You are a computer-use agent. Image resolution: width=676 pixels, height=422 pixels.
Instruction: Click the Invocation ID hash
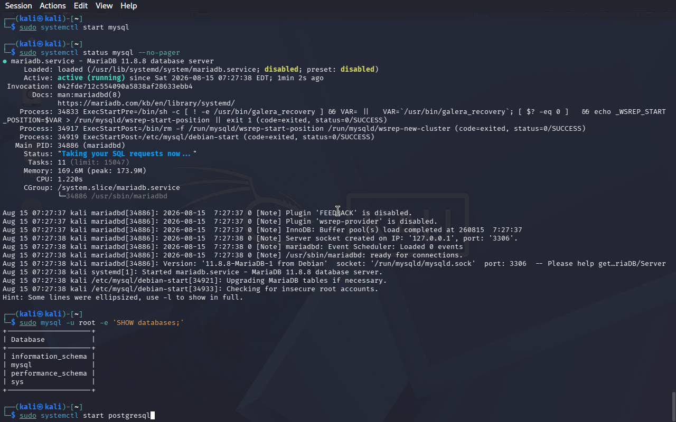[x=125, y=87]
